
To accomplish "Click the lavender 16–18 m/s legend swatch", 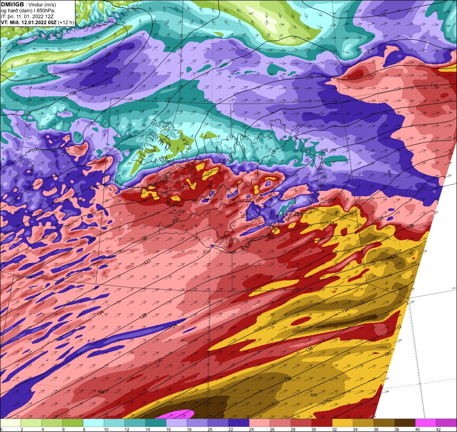I will 176,423.
